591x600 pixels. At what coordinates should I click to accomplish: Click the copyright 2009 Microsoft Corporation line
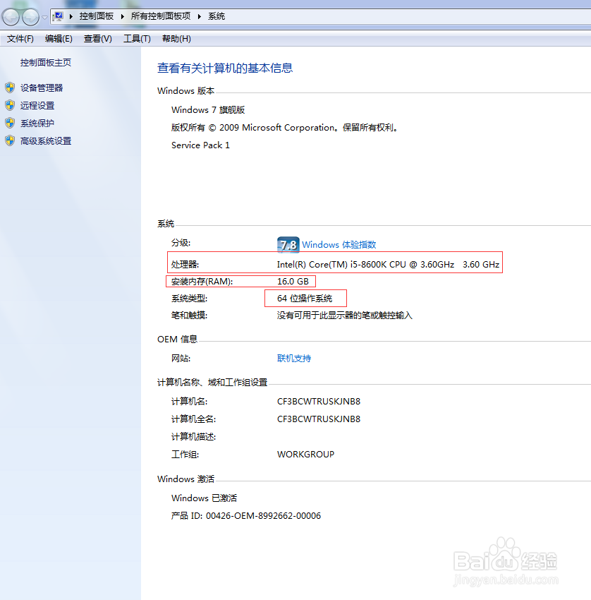click(284, 128)
